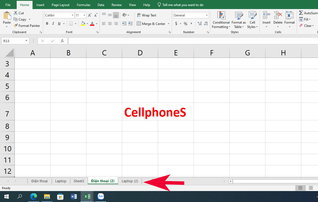Click the Format Painter brush icon
Image resolution: width=318 pixels, height=202 pixels.
(16, 26)
